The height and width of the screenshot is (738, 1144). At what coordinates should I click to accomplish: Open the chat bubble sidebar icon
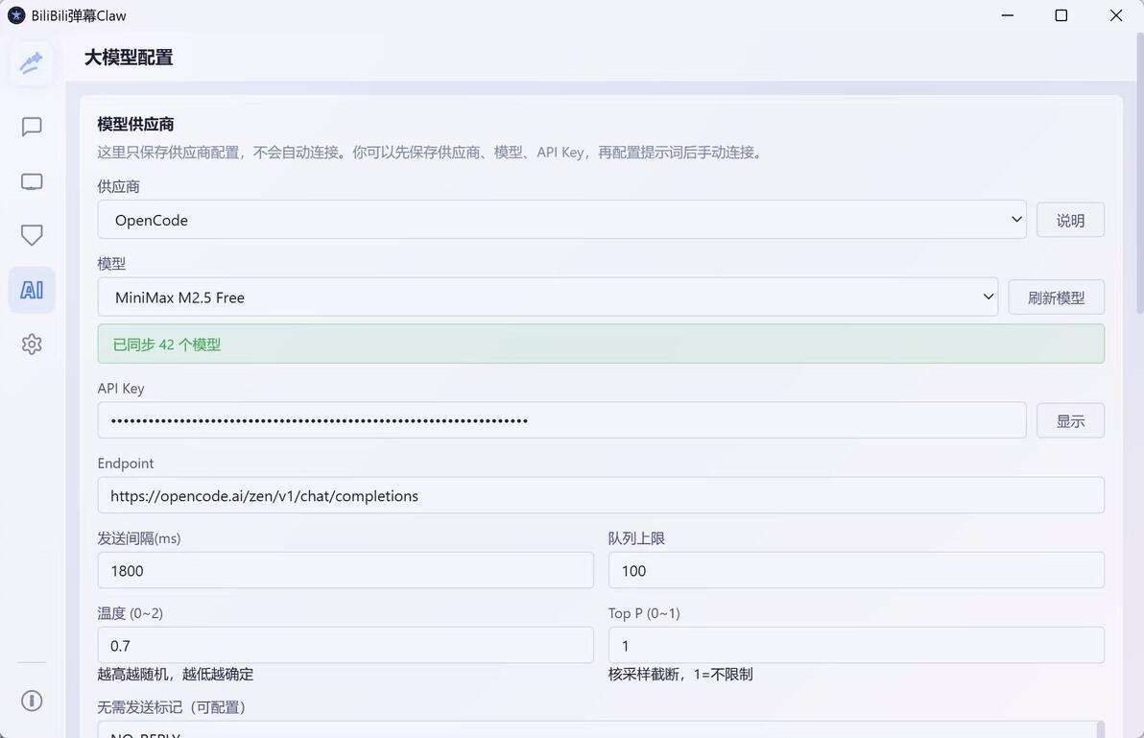pyautogui.click(x=32, y=127)
